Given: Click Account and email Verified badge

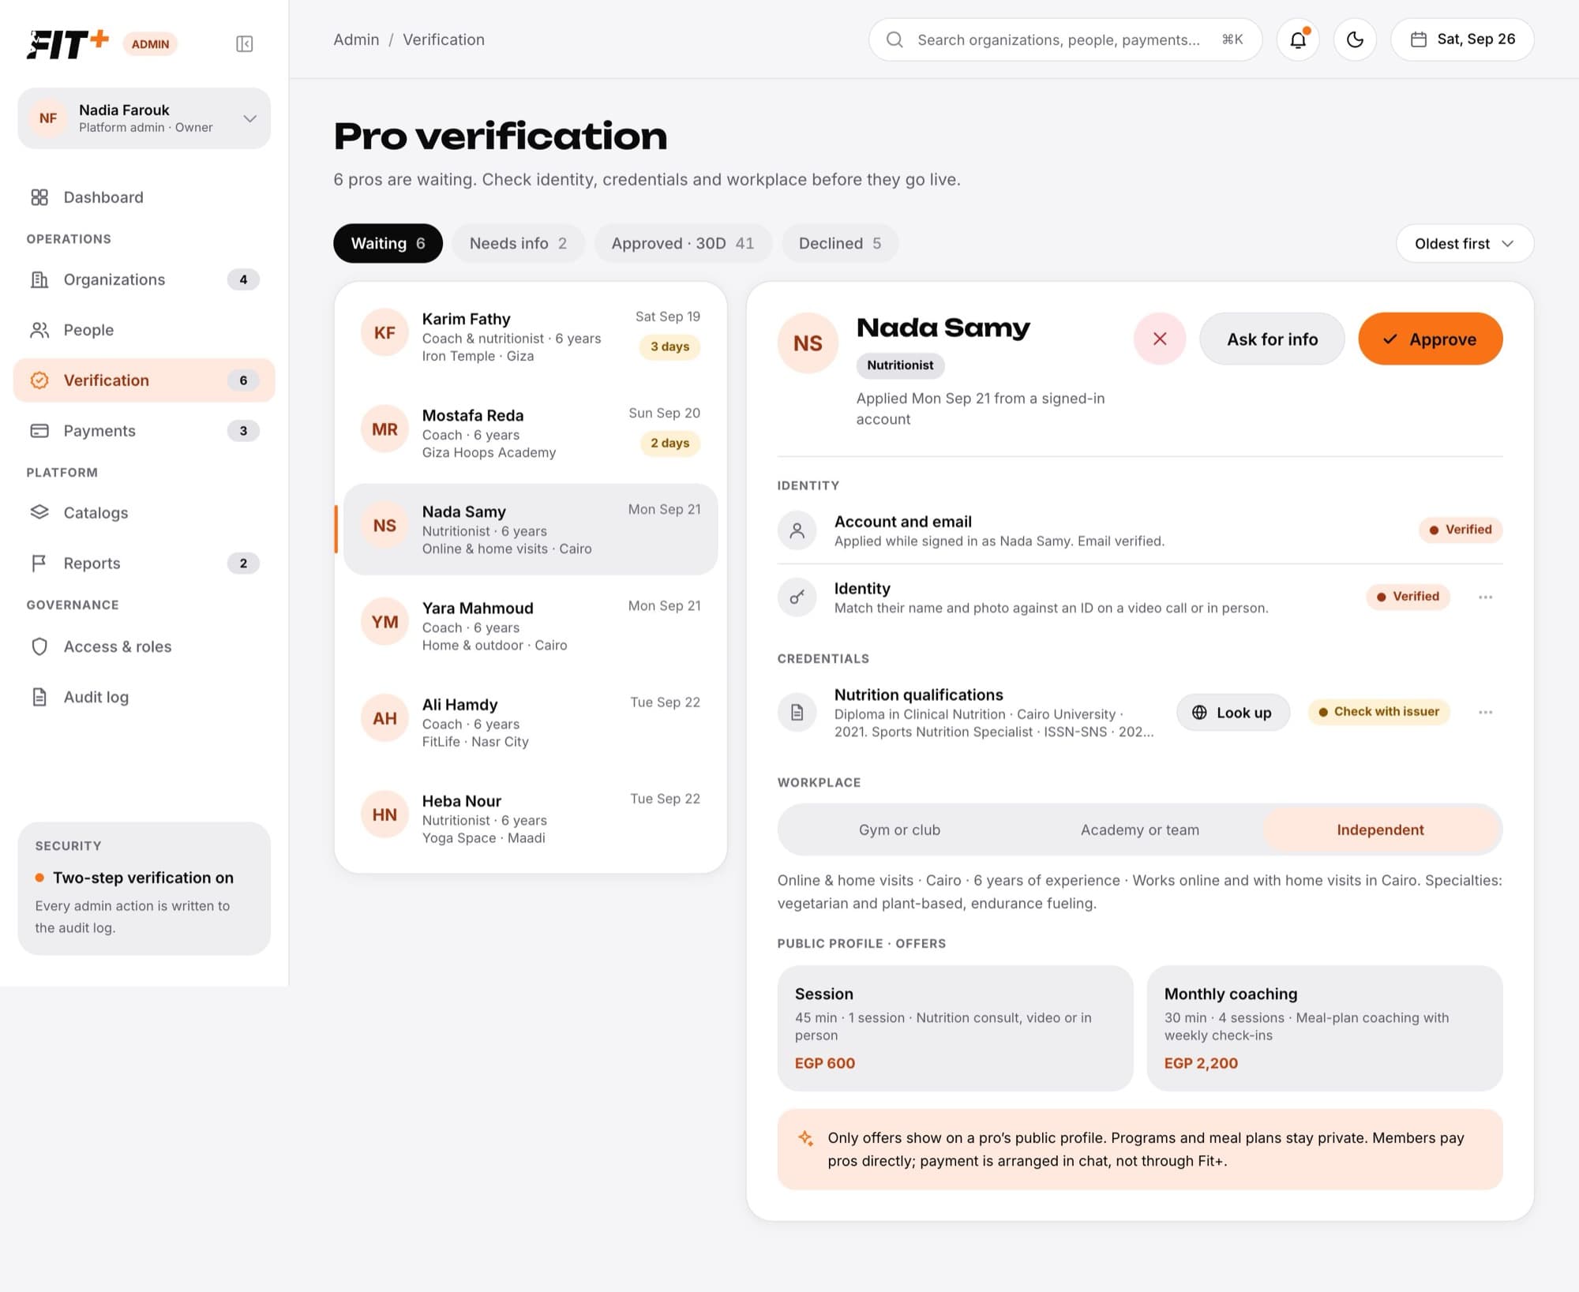Looking at the screenshot, I should click(1461, 530).
